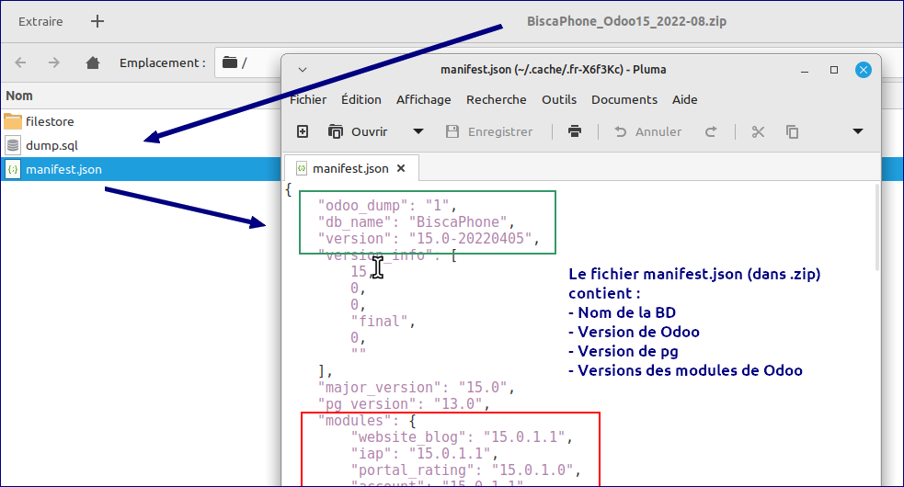Click the "pg_version" line in the editor
904x487 pixels.
pyautogui.click(x=404, y=404)
